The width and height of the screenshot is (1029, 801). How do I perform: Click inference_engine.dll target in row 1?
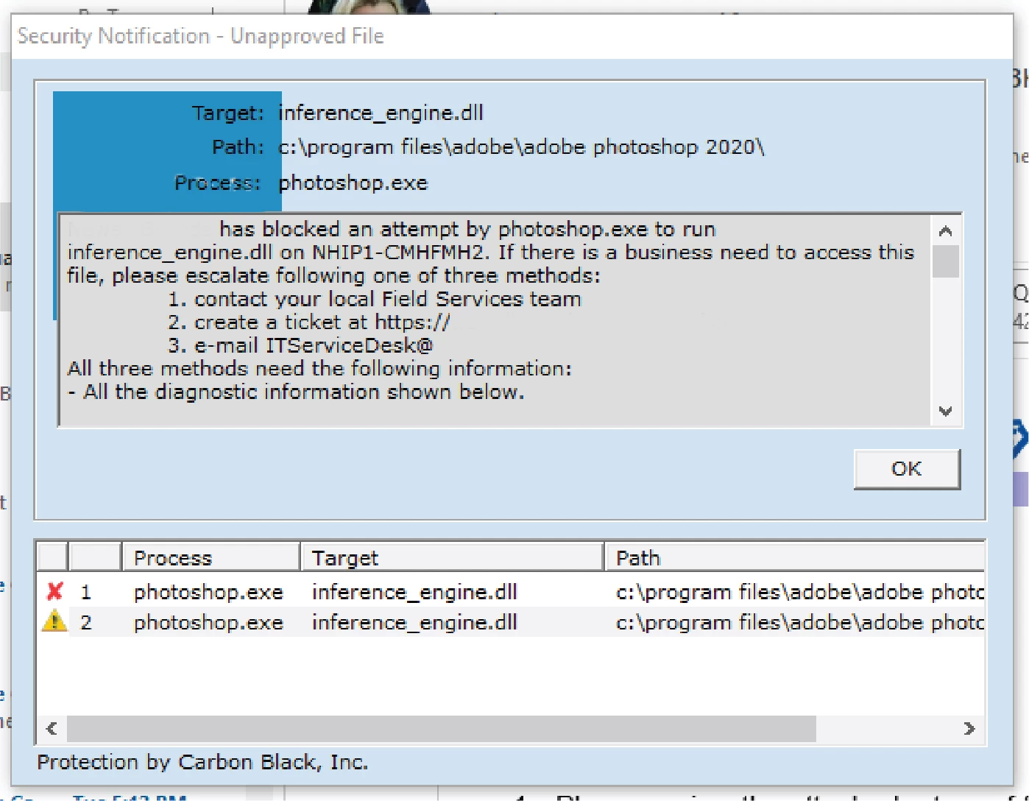(x=414, y=592)
